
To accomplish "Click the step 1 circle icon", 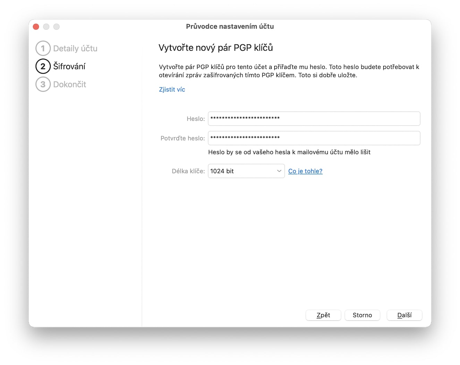I will (x=43, y=49).
